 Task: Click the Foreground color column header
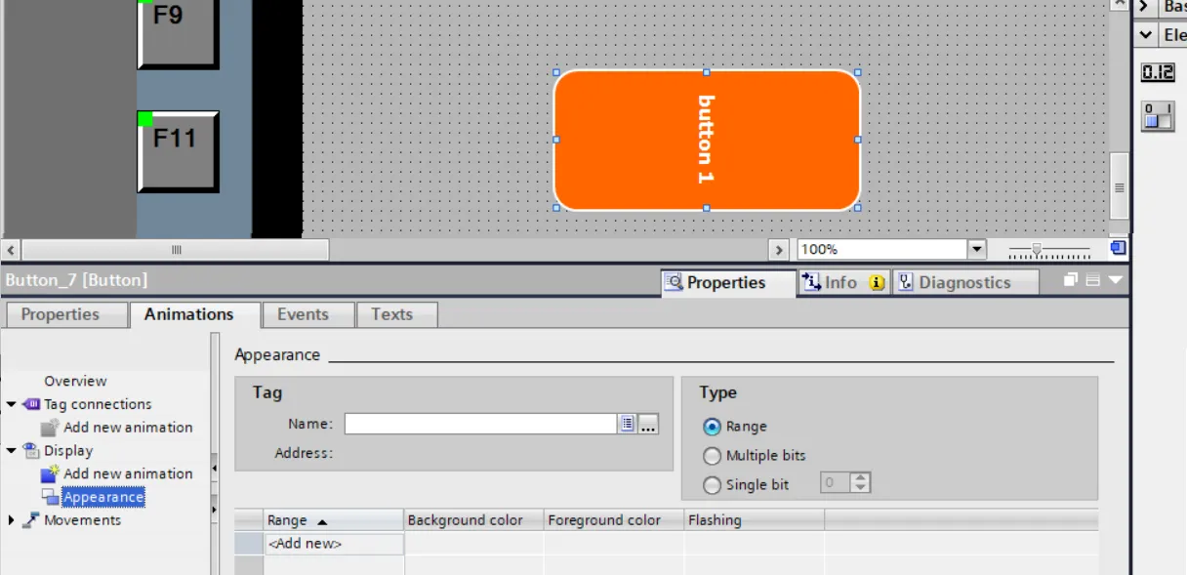click(x=614, y=520)
